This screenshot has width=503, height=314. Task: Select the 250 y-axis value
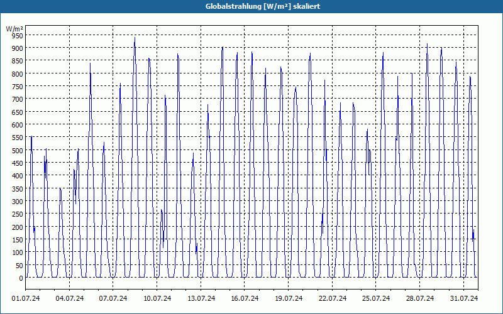coord(18,214)
